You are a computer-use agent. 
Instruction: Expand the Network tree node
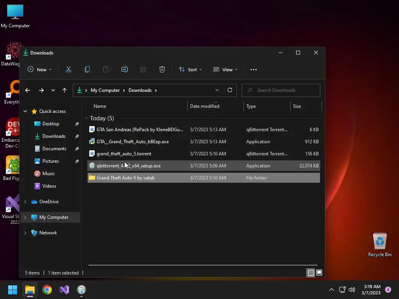[x=25, y=233]
